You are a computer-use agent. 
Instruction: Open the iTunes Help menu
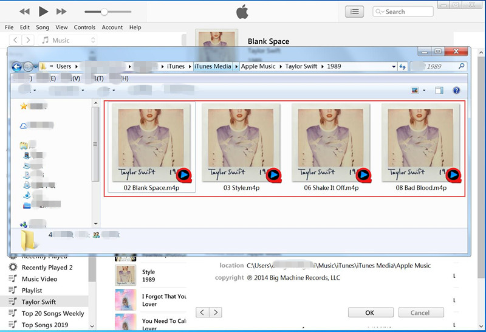pyautogui.click(x=135, y=27)
